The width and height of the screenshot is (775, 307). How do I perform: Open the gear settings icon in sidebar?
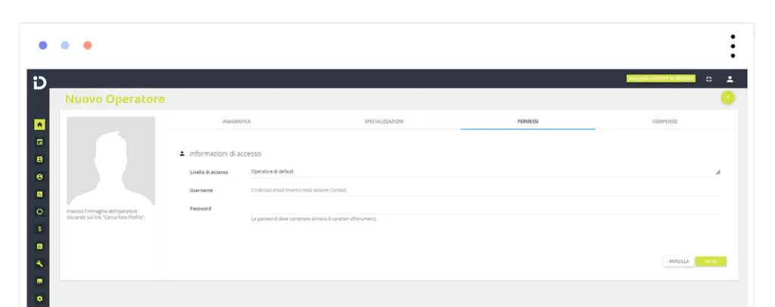click(39, 298)
